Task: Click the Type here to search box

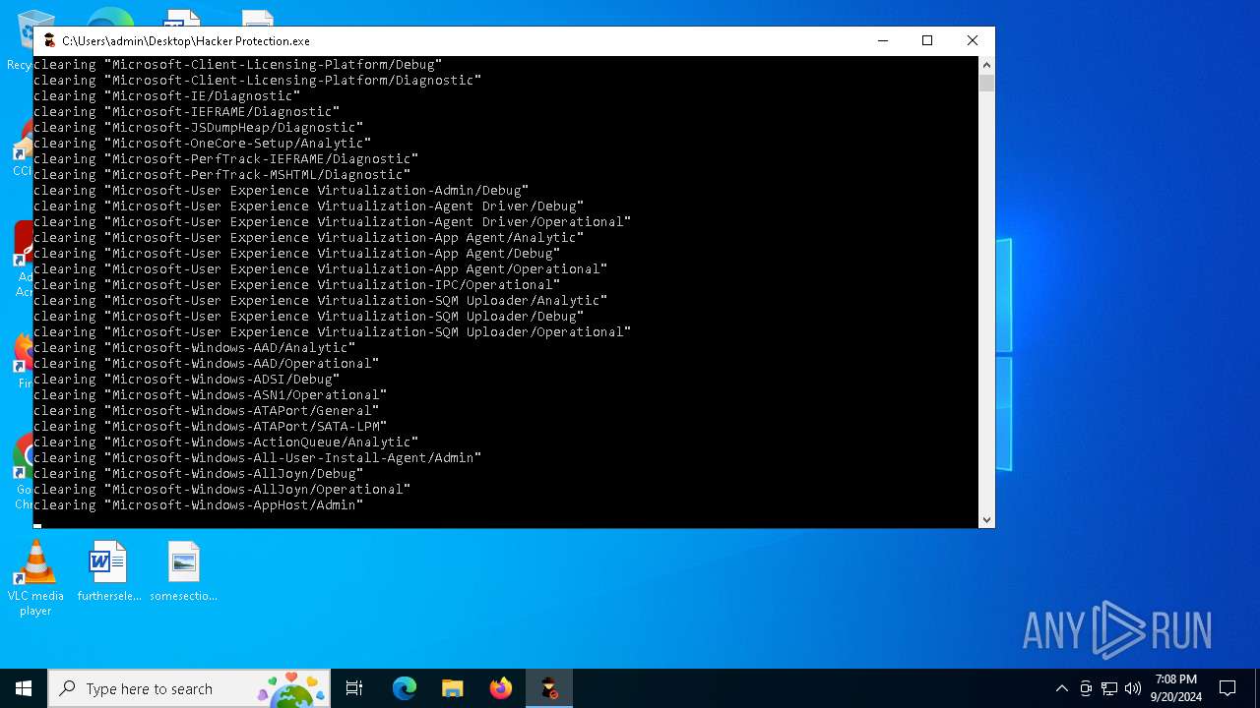Action: 190,688
